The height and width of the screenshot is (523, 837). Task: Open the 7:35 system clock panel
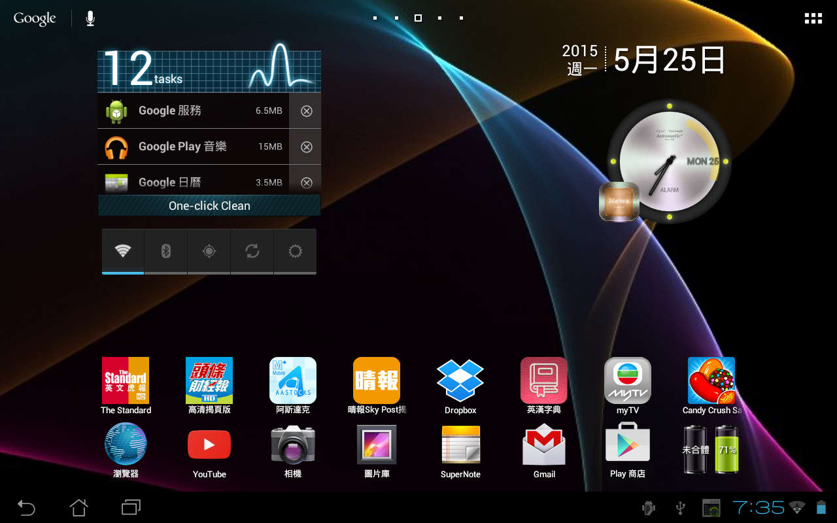(759, 507)
